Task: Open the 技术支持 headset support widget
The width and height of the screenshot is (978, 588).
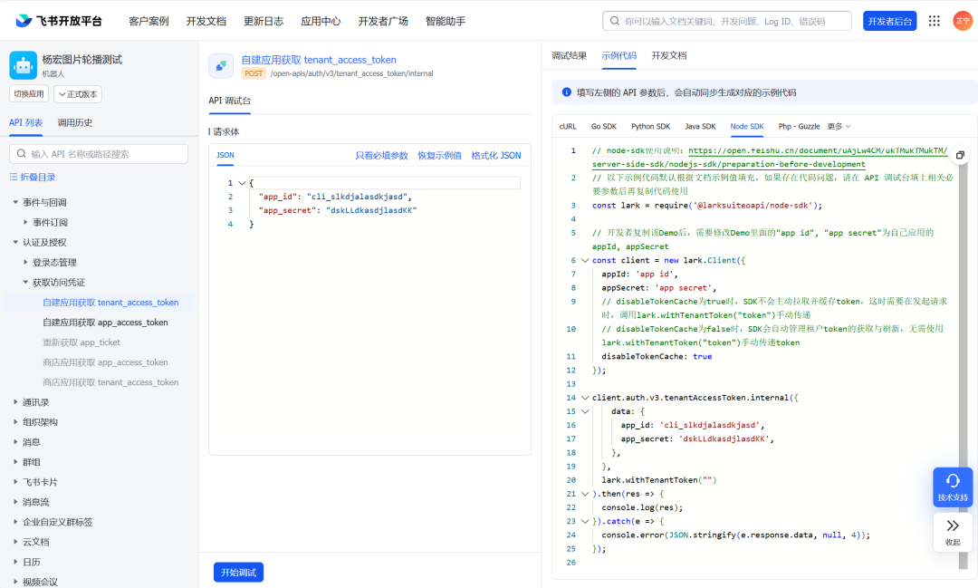Action: (953, 487)
